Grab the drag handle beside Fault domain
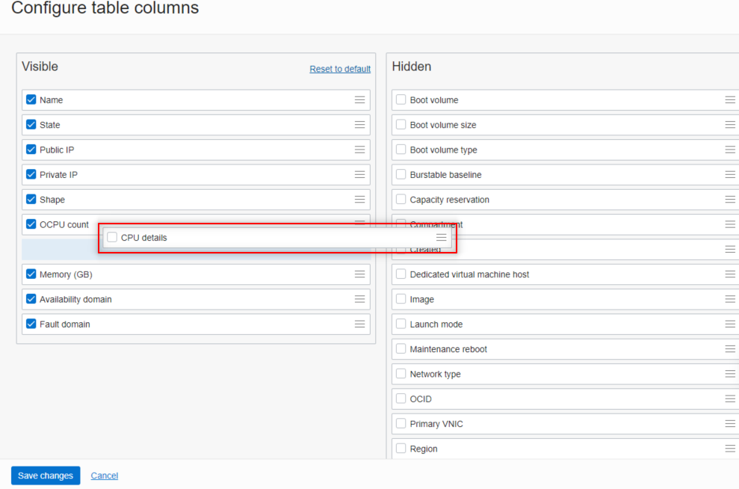Viewport: 739px width, 489px height. (x=359, y=324)
